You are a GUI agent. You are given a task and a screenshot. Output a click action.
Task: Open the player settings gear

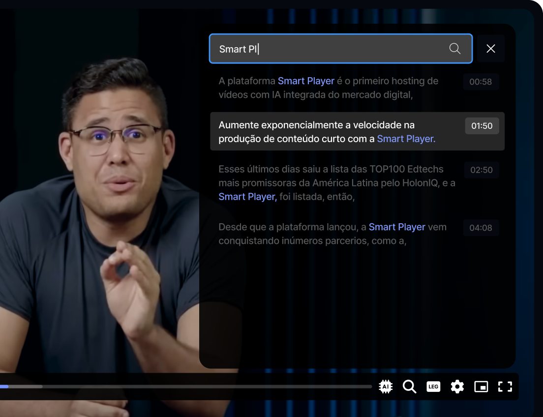457,387
